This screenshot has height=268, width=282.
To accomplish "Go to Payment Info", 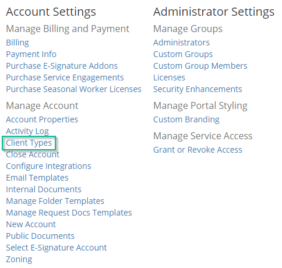I will (31, 54).
